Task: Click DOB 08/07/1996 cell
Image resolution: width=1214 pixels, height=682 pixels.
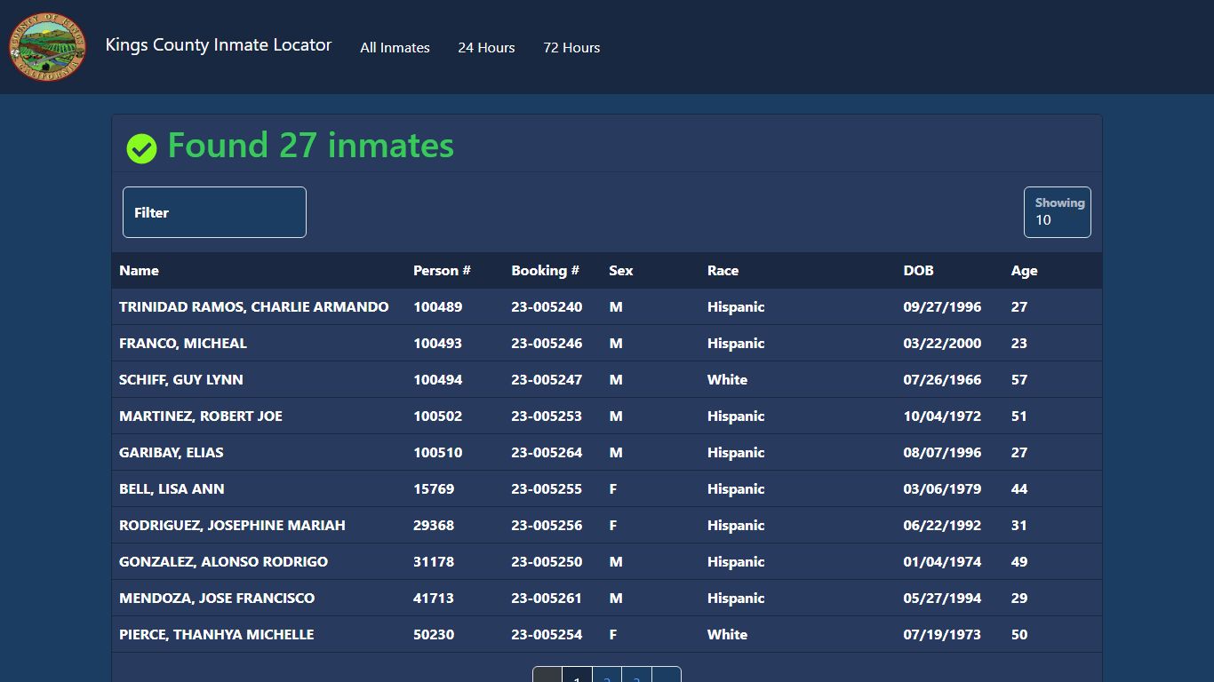Action: (x=942, y=453)
